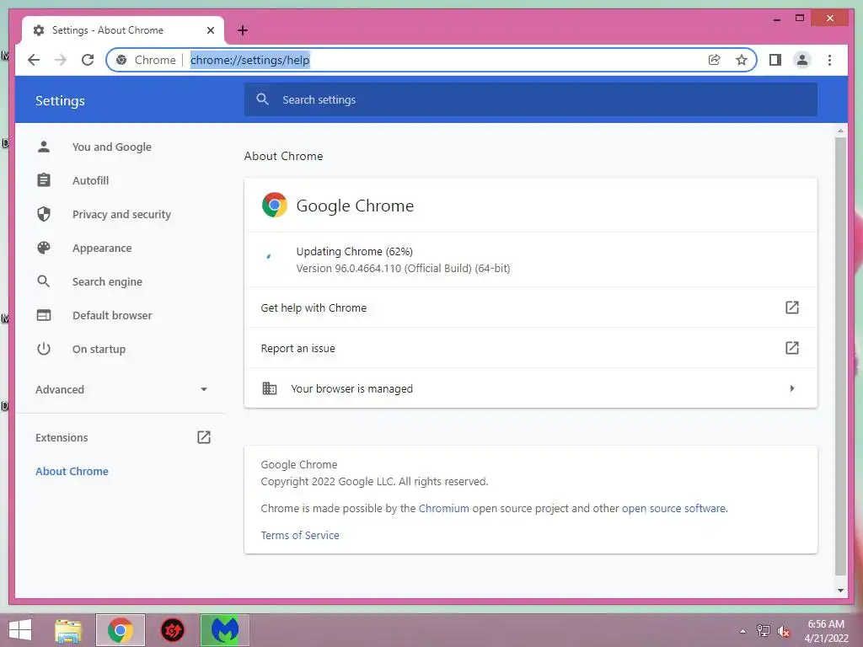Open the Your browser is managed arrow
This screenshot has width=863, height=647.
(x=792, y=388)
